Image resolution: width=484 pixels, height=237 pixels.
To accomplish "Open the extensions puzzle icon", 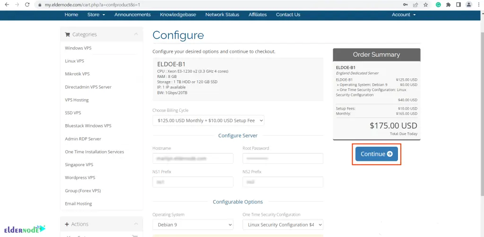I will click(449, 5).
